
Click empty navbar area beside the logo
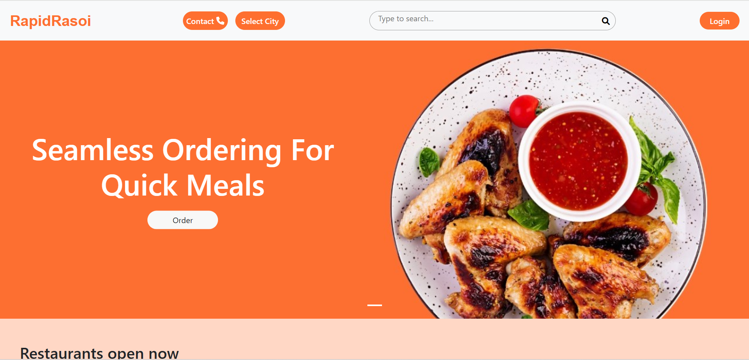[136, 21]
